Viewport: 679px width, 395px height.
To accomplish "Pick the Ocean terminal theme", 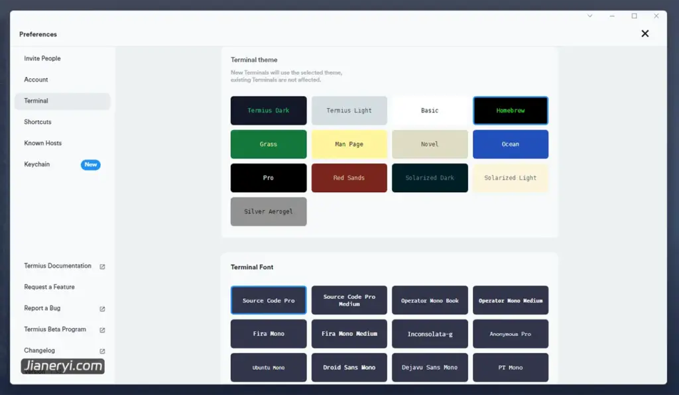I will tap(511, 144).
